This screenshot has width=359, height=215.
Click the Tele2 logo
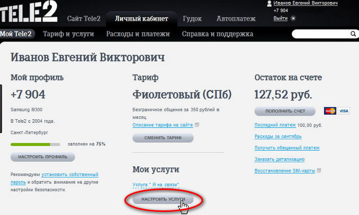[x=29, y=11]
